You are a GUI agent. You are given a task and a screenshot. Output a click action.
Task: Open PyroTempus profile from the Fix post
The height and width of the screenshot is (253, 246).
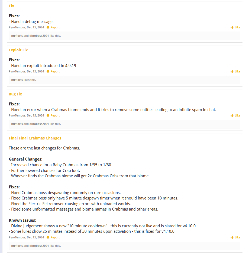pyautogui.click(x=17, y=27)
